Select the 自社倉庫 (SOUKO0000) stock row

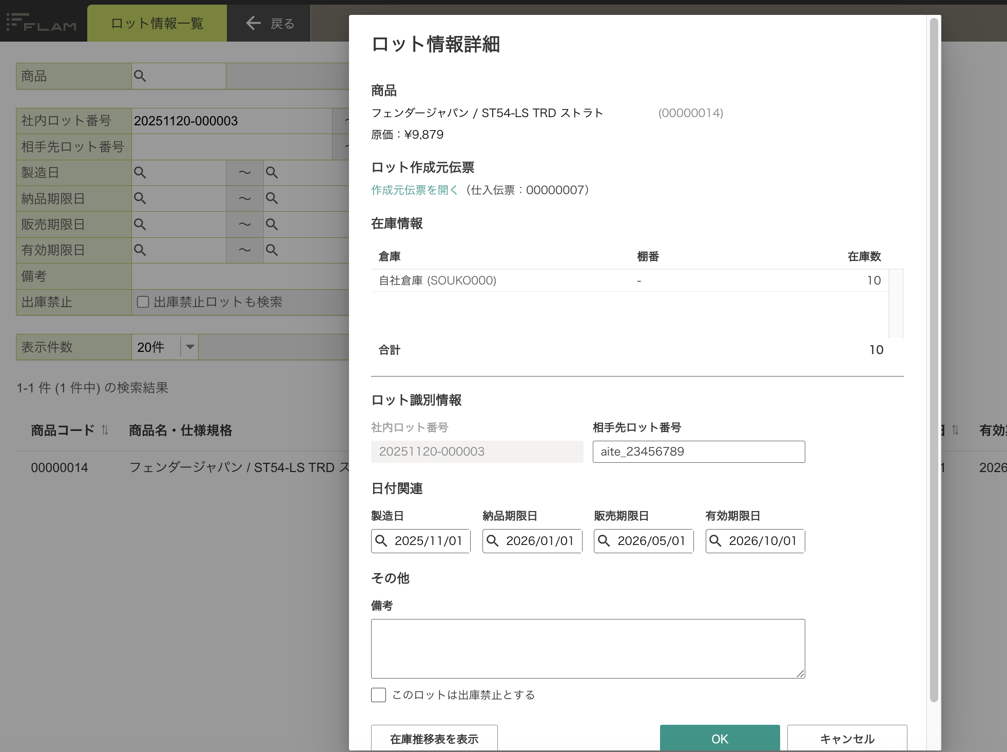(629, 280)
